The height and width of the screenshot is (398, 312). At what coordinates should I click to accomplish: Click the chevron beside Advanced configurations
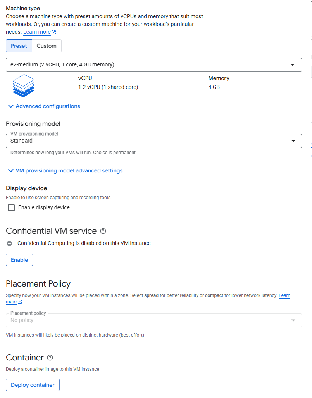coord(10,106)
